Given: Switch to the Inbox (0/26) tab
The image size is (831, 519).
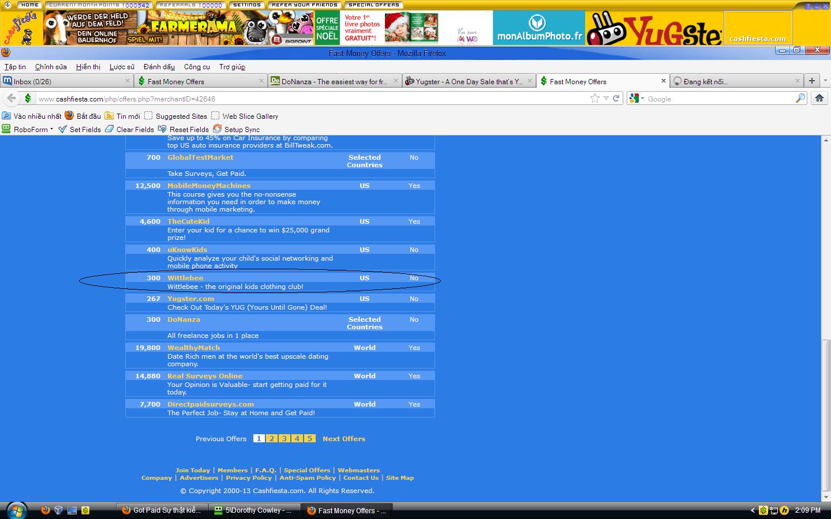Looking at the screenshot, I should (x=67, y=81).
